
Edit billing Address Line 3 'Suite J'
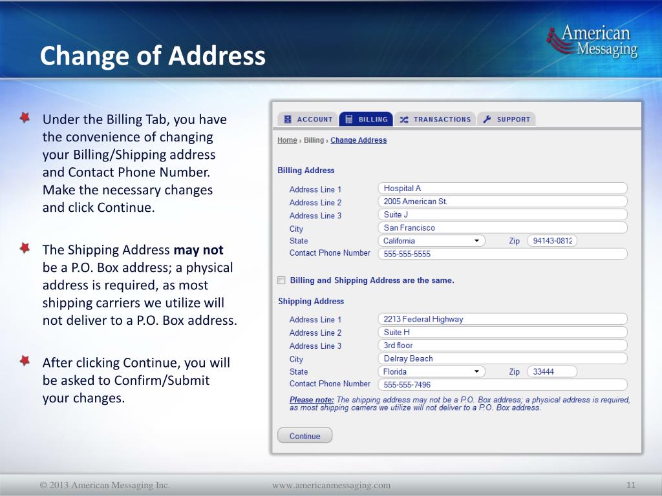[502, 214]
